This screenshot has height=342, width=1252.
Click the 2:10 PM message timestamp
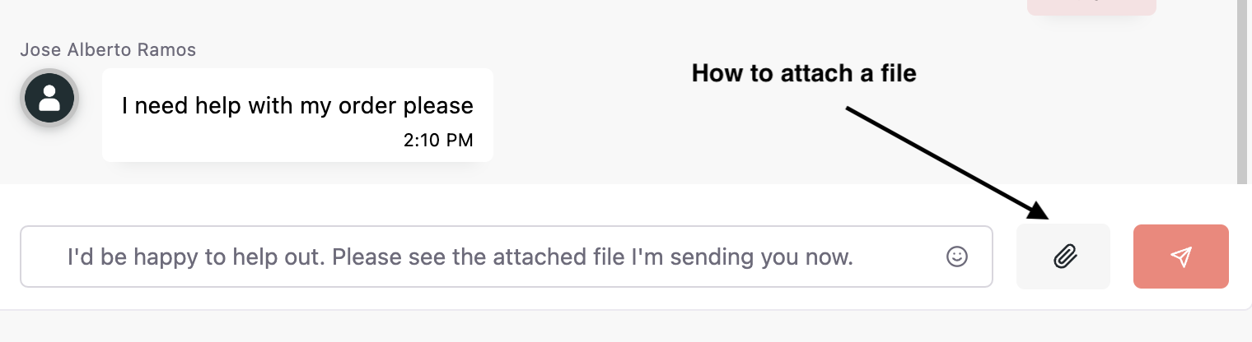coord(438,140)
